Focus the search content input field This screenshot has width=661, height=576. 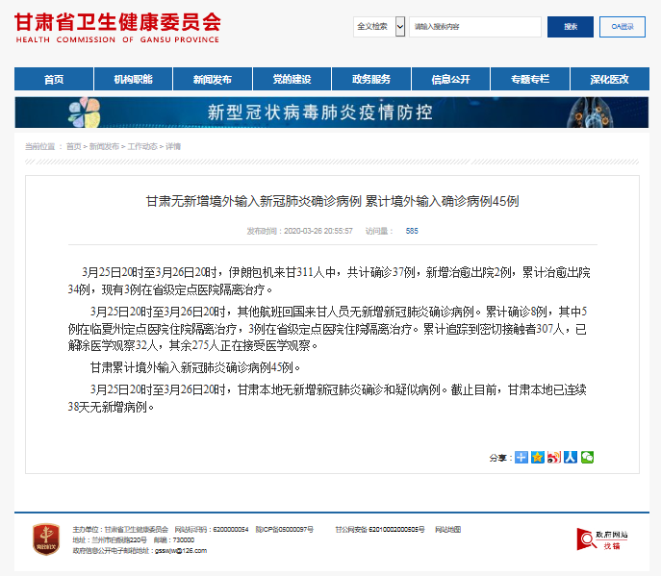pyautogui.click(x=475, y=27)
